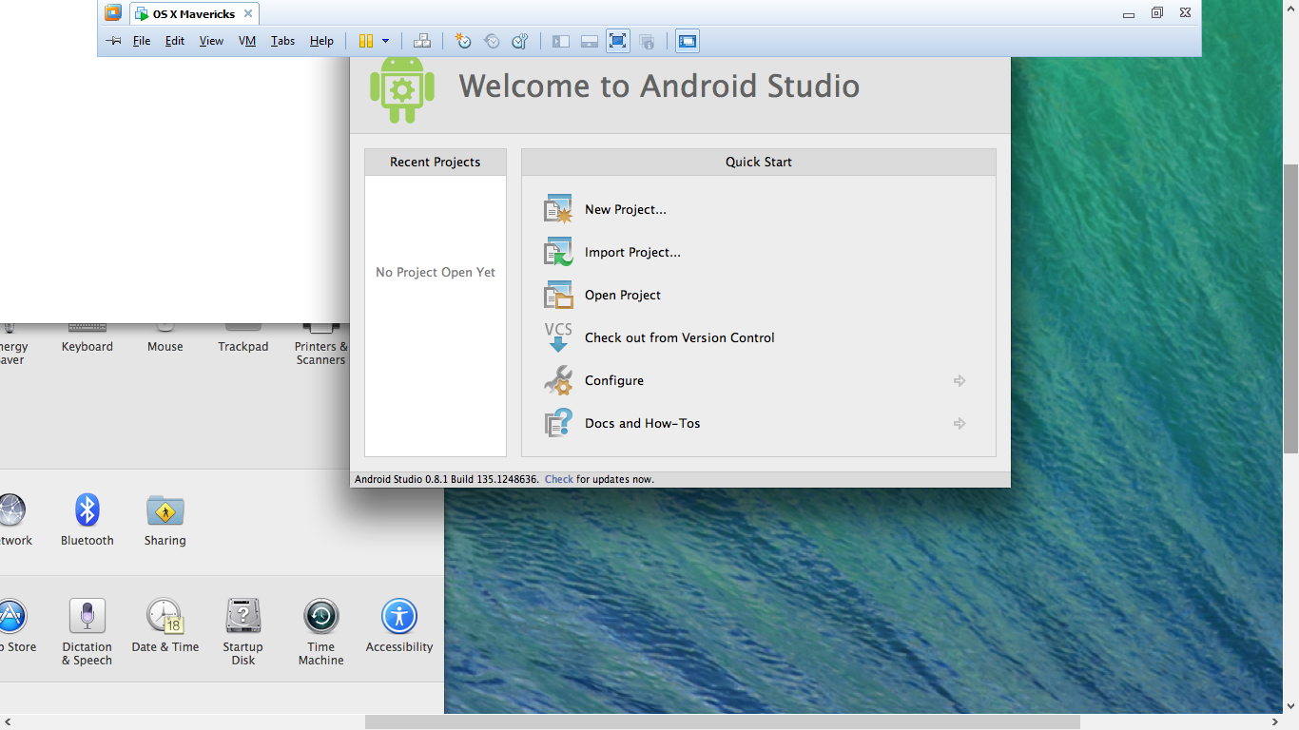The width and height of the screenshot is (1299, 730).
Task: Click the 'Quick Start' header
Action: (x=759, y=162)
